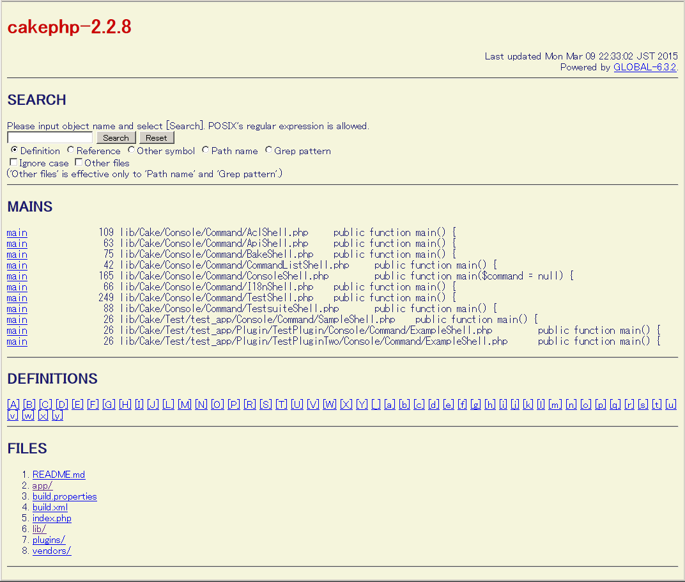
Task: Open lowercase [g] definitions index
Action: (x=476, y=404)
